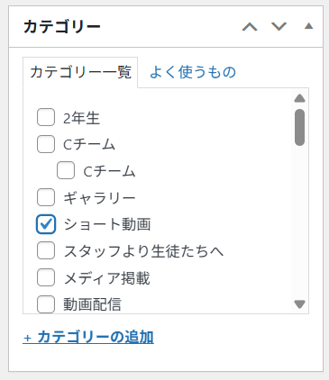Click the ショート動画 label text
Screen dimensions: 329x380
coord(107,224)
